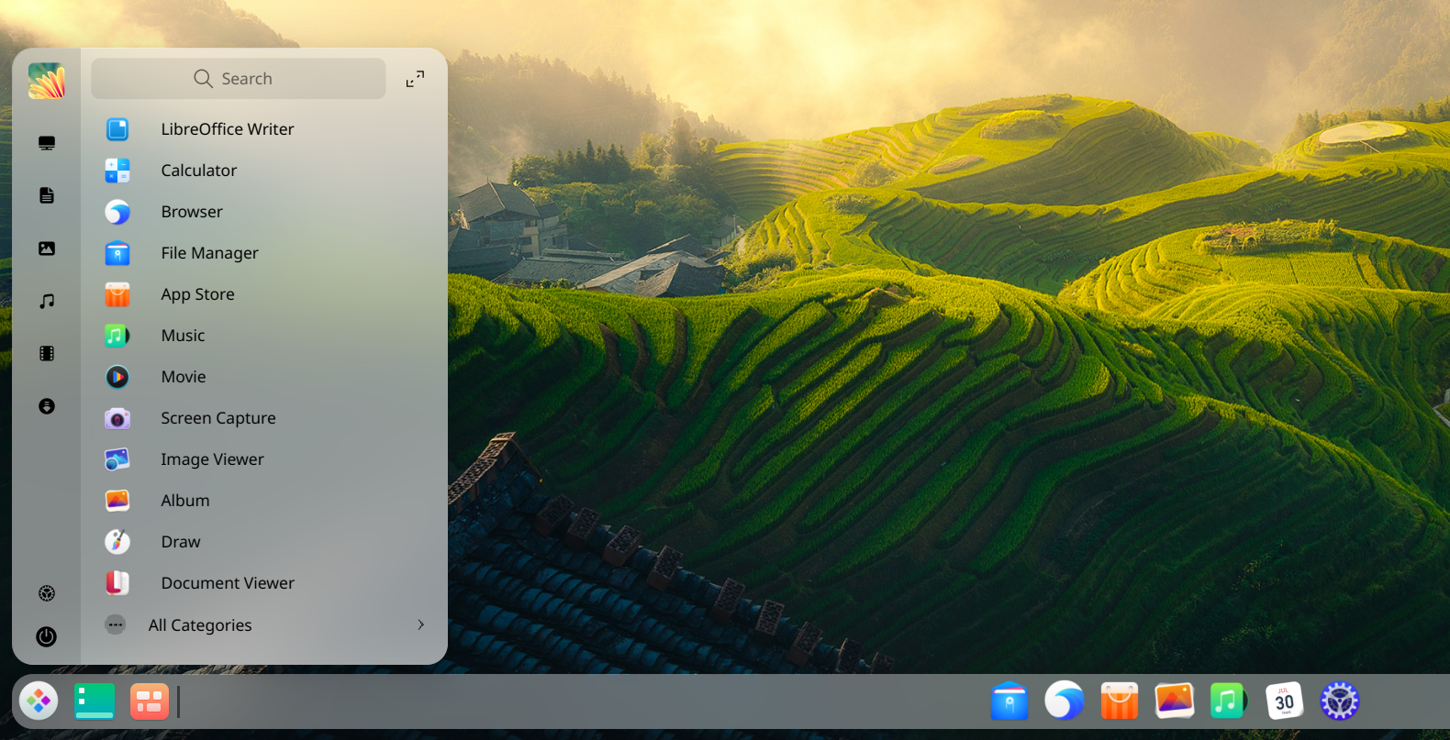
Task: Click the launcher Search field
Action: 239,79
